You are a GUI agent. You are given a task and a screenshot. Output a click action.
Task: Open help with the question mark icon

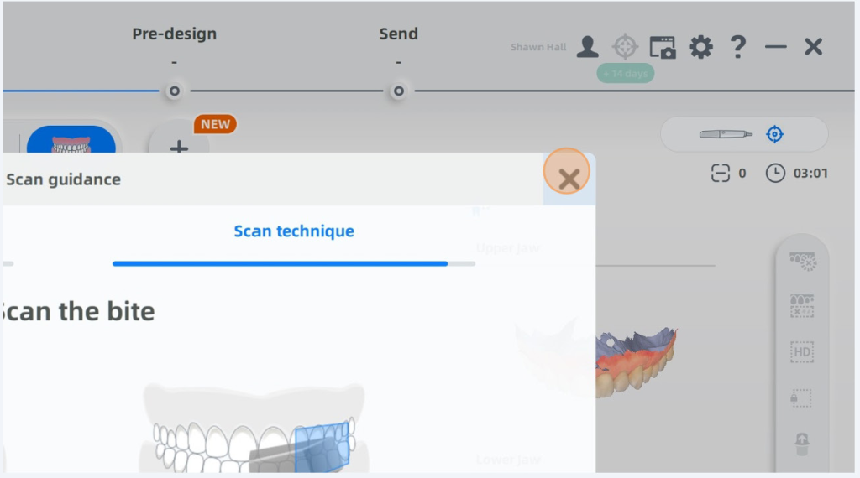[737, 47]
